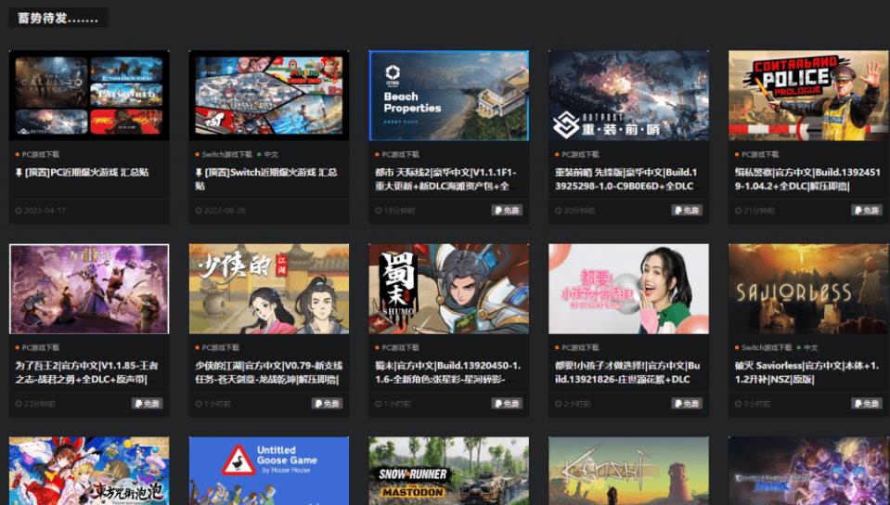
Task: Click 21分钟前 timestamp on 缉私警察 card
Action: tap(755, 210)
